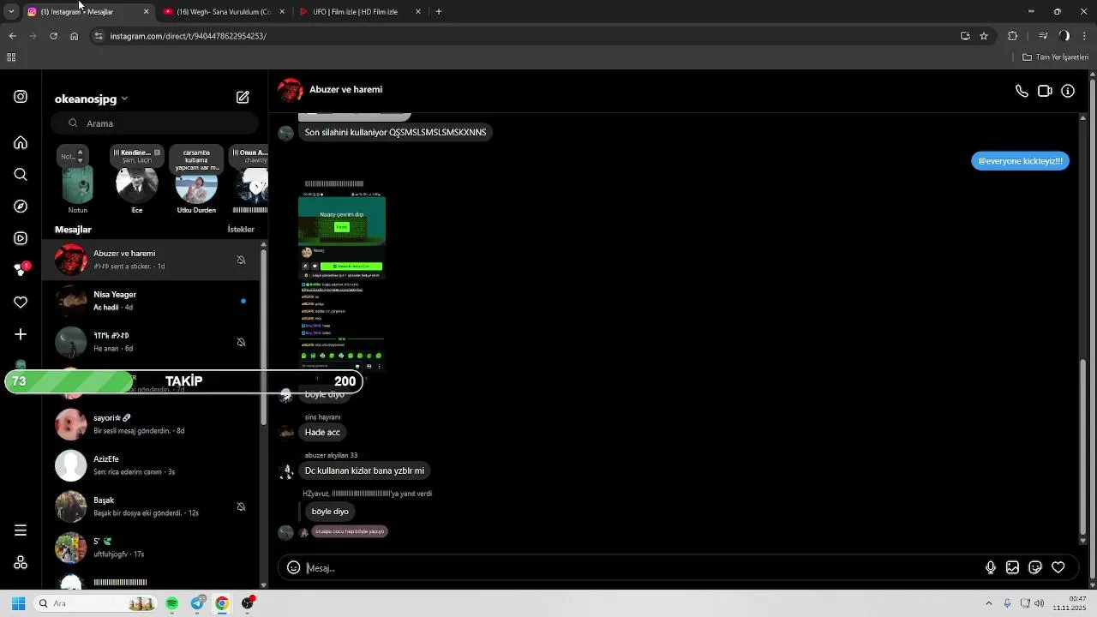Click the Chrome address bar URL
Image resolution: width=1097 pixels, height=617 pixels.
click(x=189, y=36)
